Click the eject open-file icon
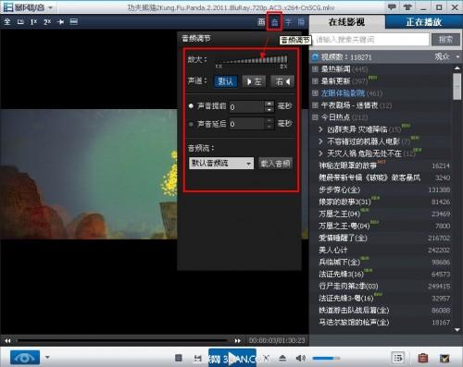Image resolution: width=463 pixels, height=367 pixels. (282, 358)
